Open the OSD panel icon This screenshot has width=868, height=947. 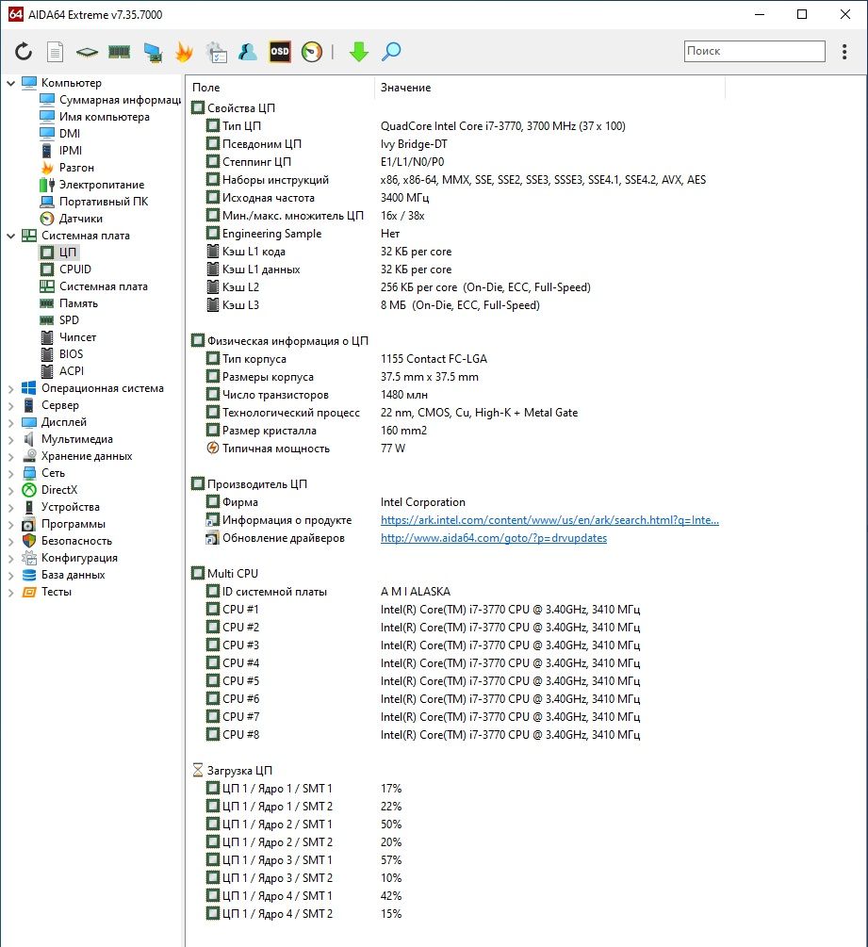point(280,52)
